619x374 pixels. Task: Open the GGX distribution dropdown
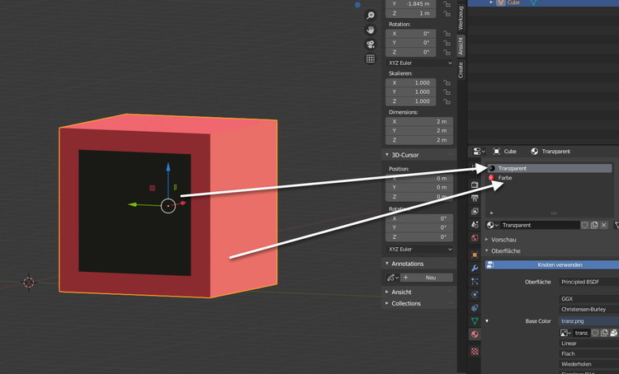click(x=588, y=299)
